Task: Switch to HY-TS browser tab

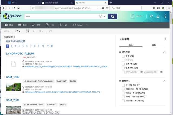Action: pos(24,3)
